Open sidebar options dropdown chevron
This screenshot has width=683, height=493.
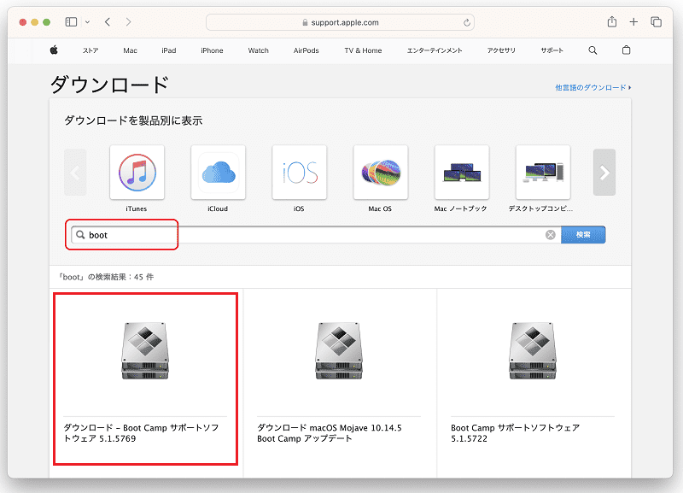[x=87, y=22]
